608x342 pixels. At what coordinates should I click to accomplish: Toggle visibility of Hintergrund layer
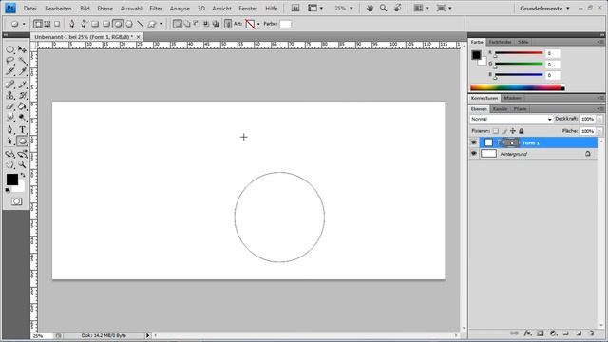pos(474,154)
